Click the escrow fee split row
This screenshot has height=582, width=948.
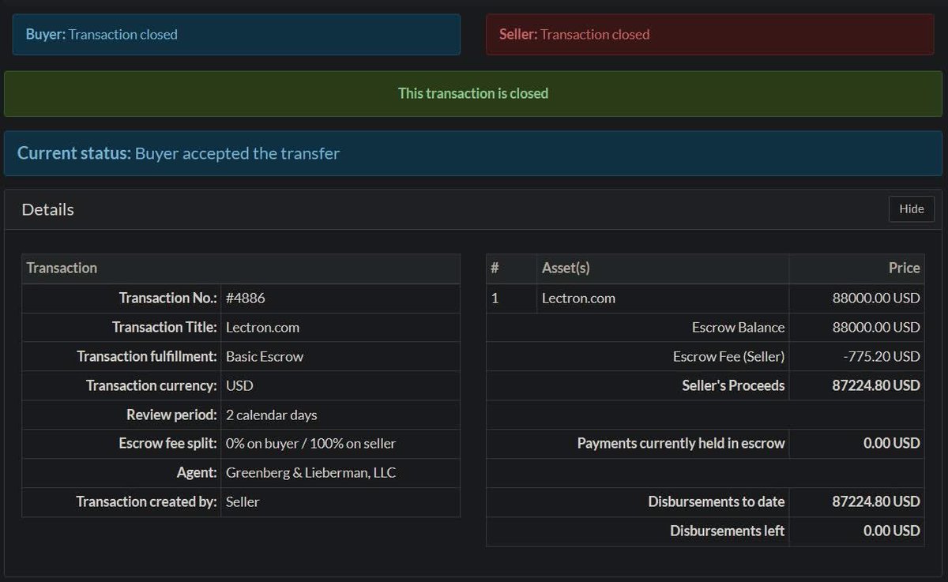(x=310, y=444)
